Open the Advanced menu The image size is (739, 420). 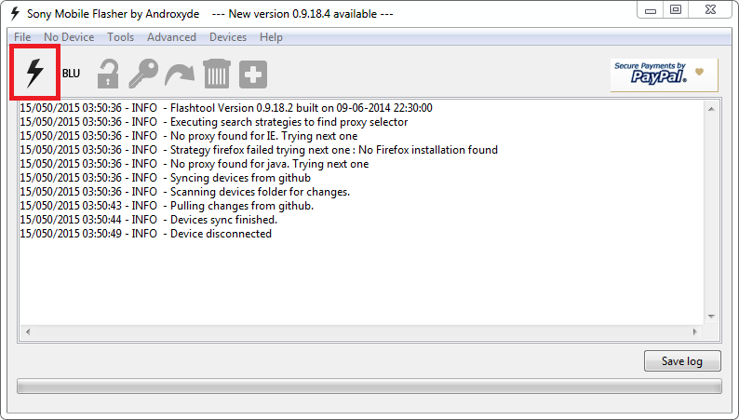(171, 37)
